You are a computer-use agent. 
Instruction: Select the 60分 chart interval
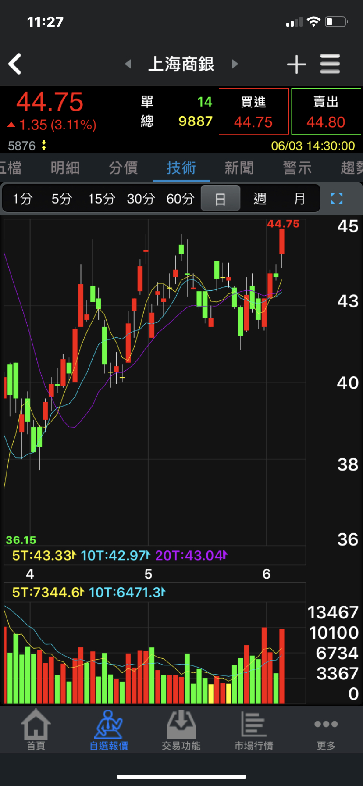[x=180, y=199]
